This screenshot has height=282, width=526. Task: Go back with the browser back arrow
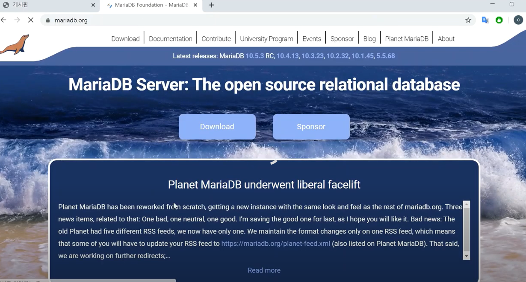tap(3, 20)
